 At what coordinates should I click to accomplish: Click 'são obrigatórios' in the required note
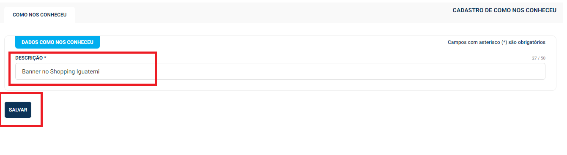tap(527, 42)
